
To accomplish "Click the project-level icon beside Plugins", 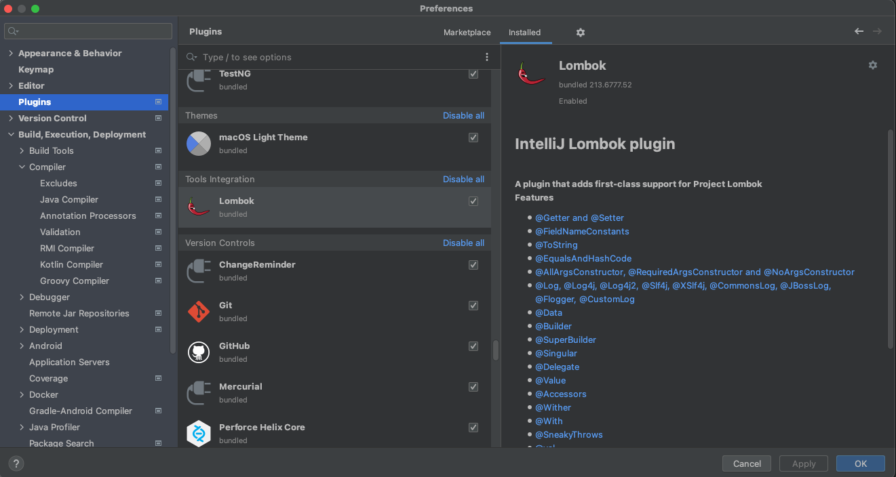I will [x=158, y=102].
